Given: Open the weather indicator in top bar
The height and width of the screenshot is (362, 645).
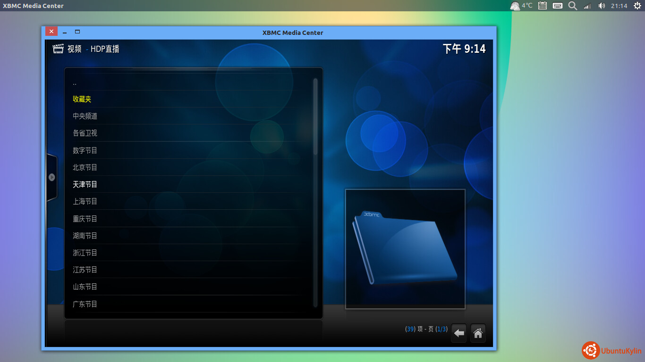Looking at the screenshot, I should pyautogui.click(x=521, y=6).
